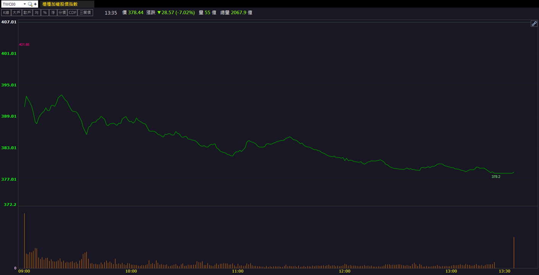The height and width of the screenshot is (275, 539).
Task: Select the 三關價 toolbar button
Action: click(x=85, y=13)
